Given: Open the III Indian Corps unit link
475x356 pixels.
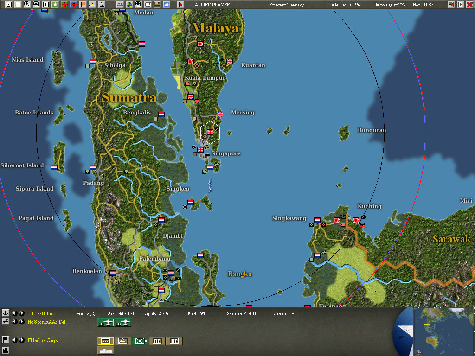Looking at the screenshot, I should (42, 340).
